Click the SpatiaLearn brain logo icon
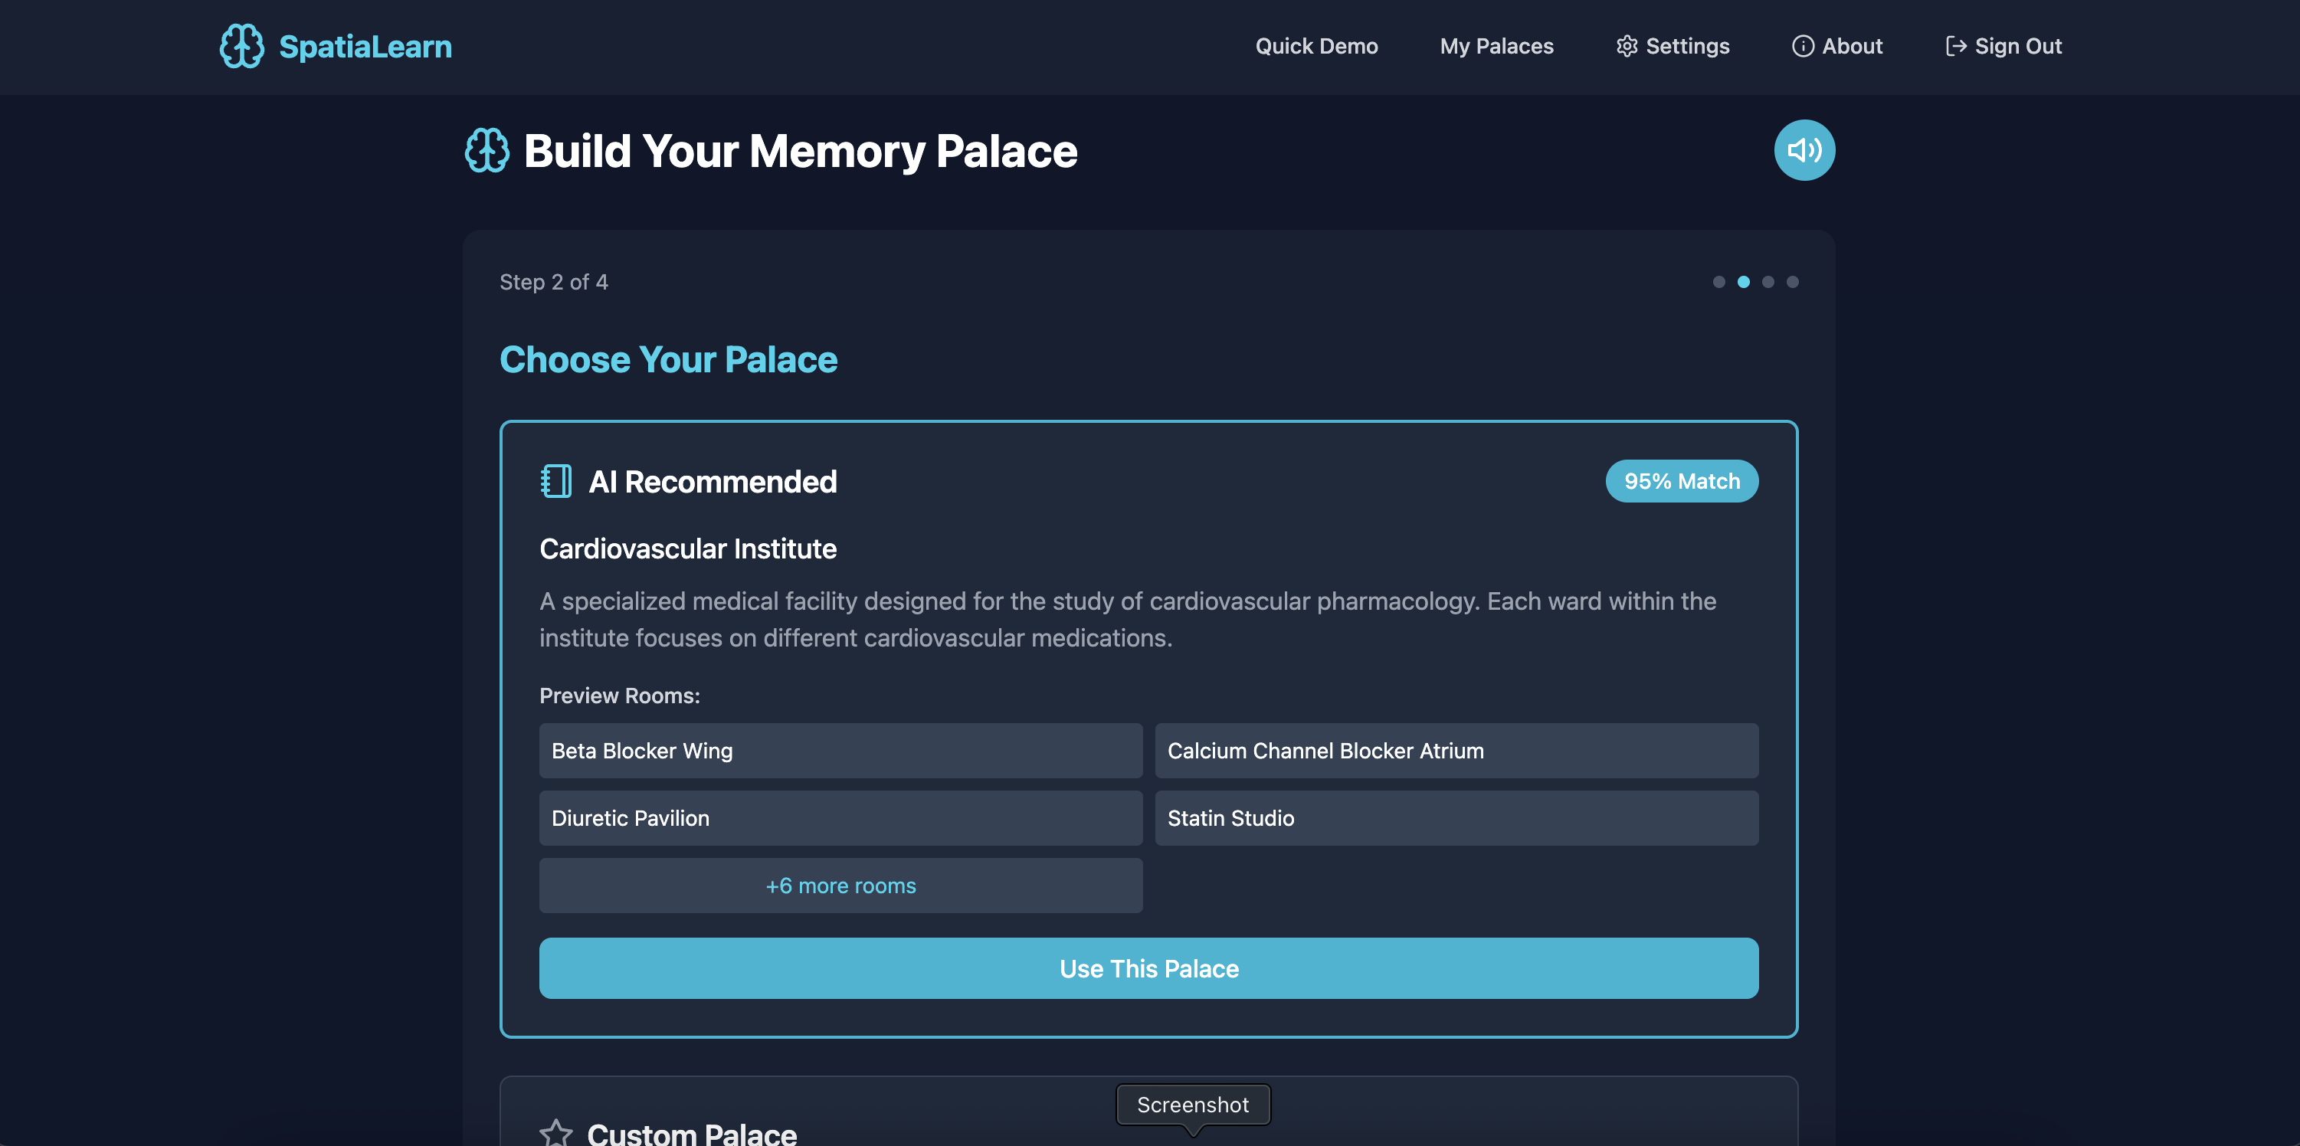Viewport: 2300px width, 1146px height. click(x=241, y=45)
